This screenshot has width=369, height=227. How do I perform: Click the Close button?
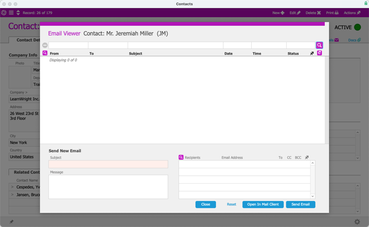click(x=206, y=204)
